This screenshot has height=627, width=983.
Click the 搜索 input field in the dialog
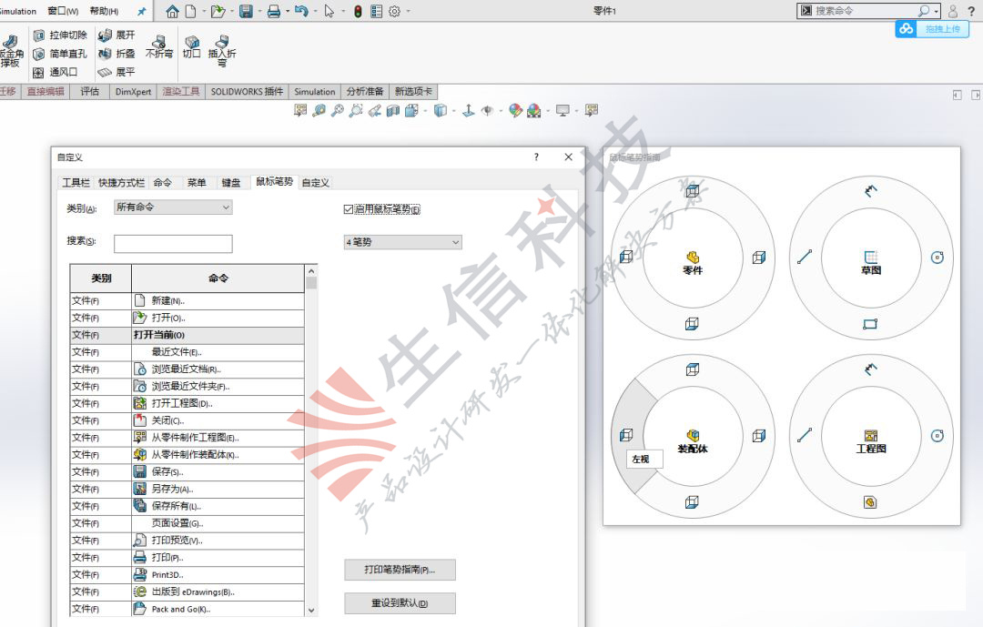tap(173, 243)
